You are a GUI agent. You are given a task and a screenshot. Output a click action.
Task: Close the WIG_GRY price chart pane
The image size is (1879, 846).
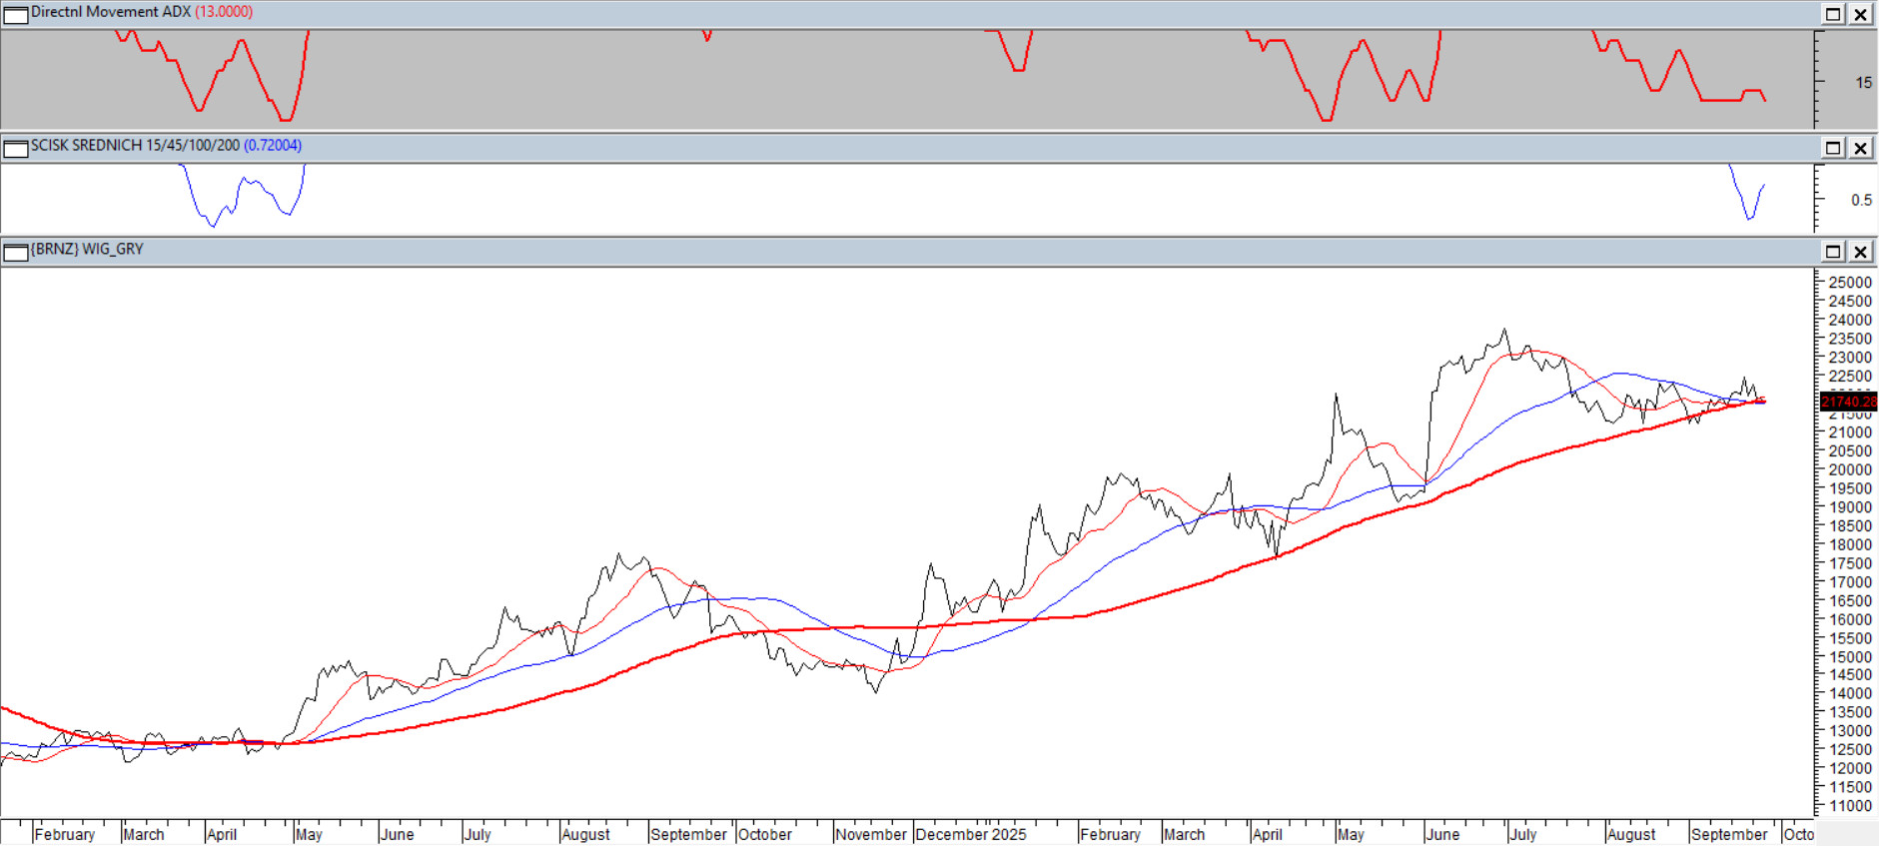1861,252
